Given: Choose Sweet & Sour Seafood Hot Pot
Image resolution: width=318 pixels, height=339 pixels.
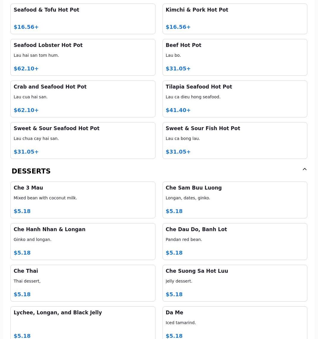Looking at the screenshot, I should click(83, 141).
